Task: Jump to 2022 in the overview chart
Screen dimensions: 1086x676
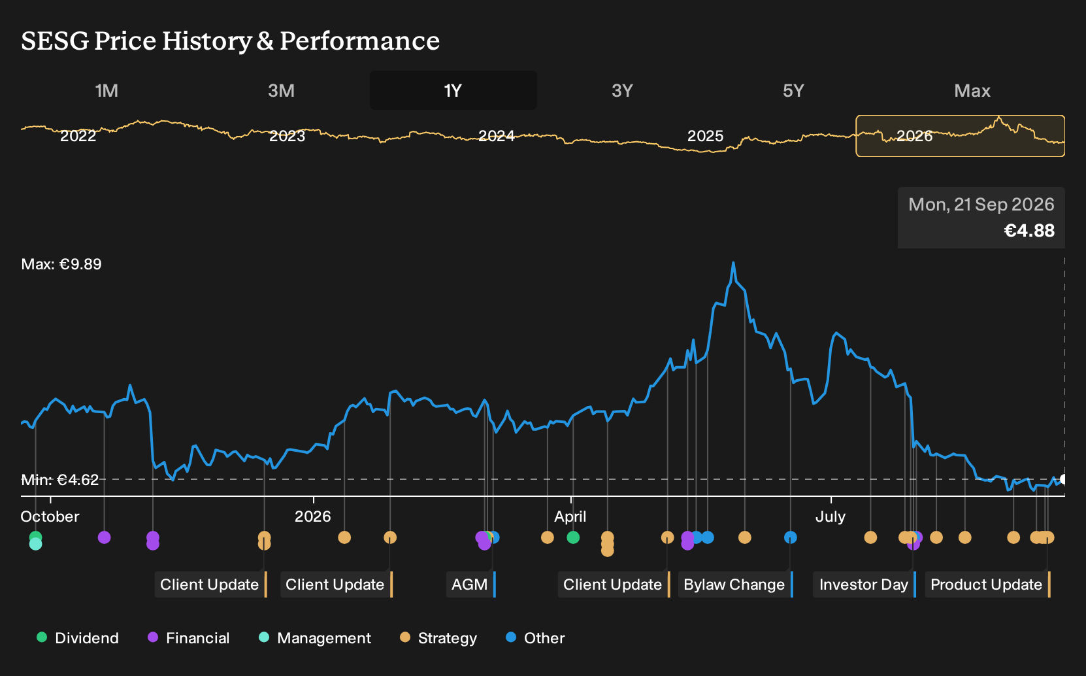Action: click(x=78, y=136)
